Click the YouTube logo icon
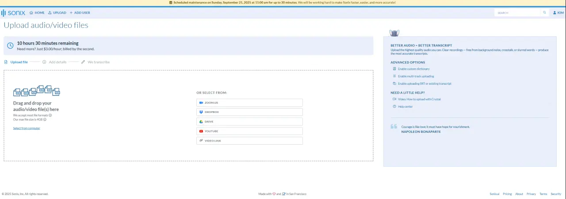The width and height of the screenshot is (566, 199). [201, 131]
